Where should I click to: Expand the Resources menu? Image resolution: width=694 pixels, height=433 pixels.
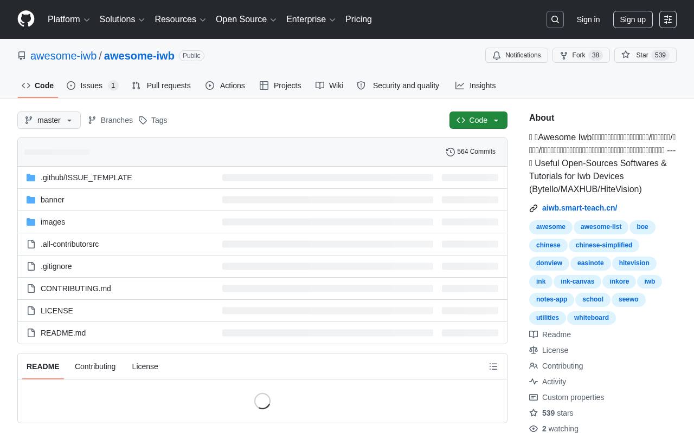pyautogui.click(x=180, y=19)
